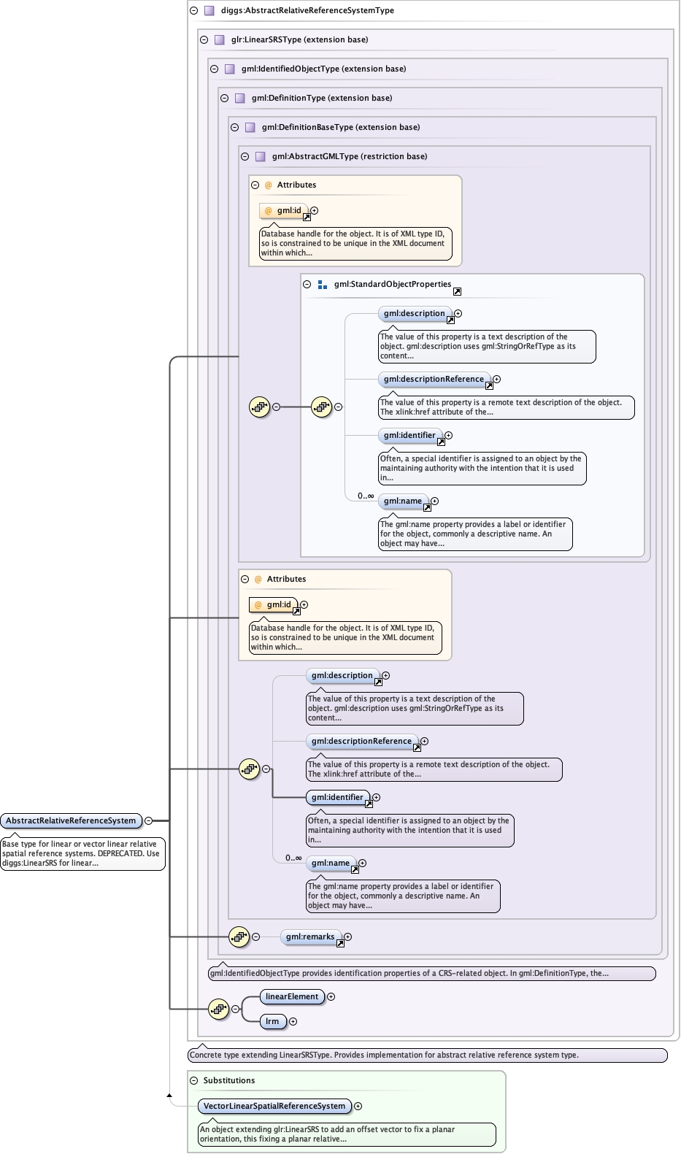681x1154 pixels.
Task: Select the AbstractRelativeReferenceSystem root element
Action: pos(71,820)
